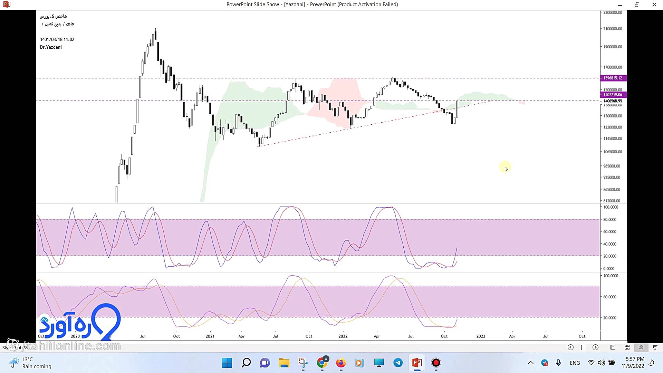The height and width of the screenshot is (373, 663).
Task: Go to previous slide using arrow
Action: pos(570,347)
